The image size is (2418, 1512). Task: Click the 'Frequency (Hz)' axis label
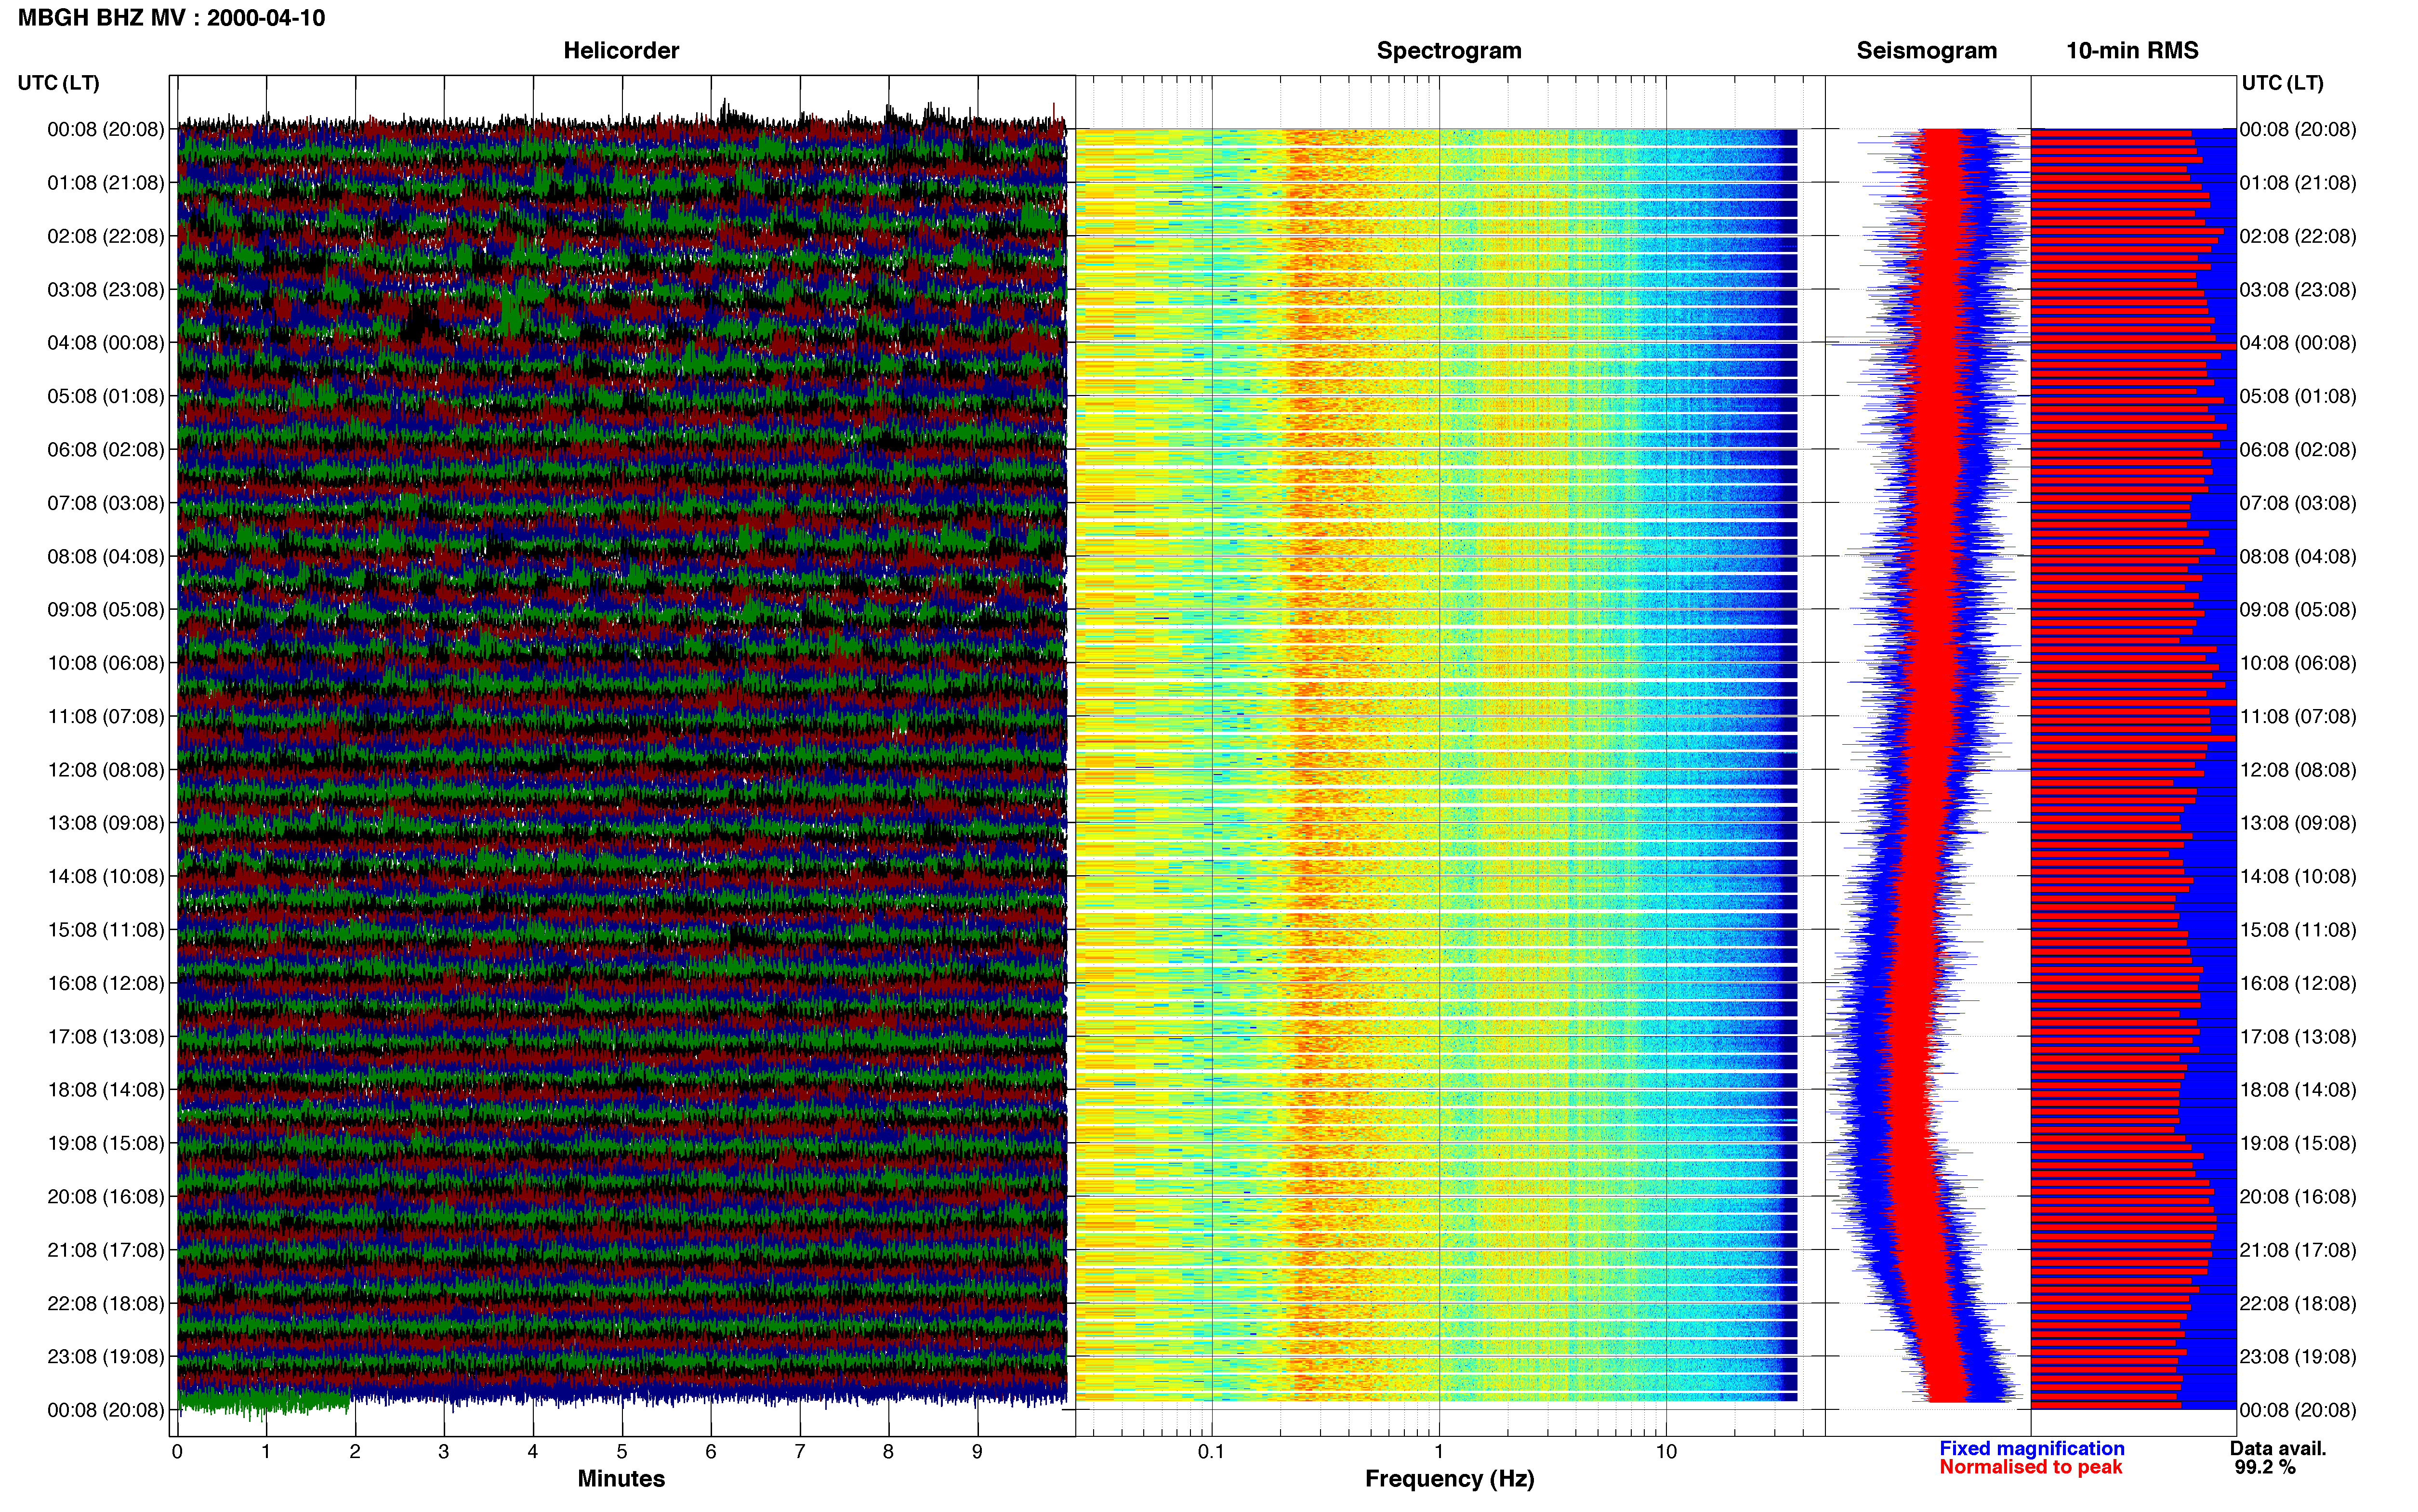coord(1449,1479)
